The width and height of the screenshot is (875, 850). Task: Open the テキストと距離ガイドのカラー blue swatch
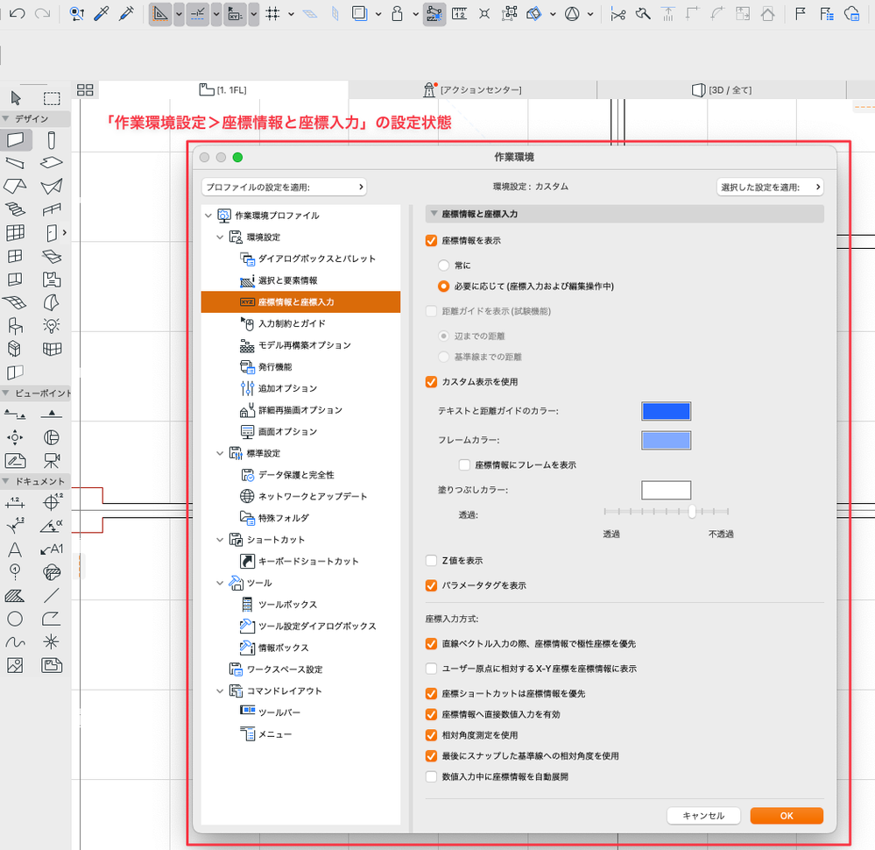pos(666,411)
